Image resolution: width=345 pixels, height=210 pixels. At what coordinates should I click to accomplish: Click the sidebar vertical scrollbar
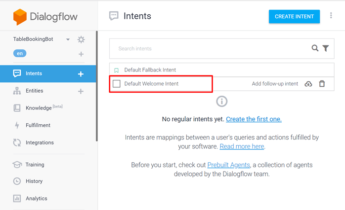click(x=96, y=86)
